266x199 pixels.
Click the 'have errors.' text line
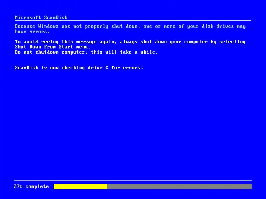(32, 31)
